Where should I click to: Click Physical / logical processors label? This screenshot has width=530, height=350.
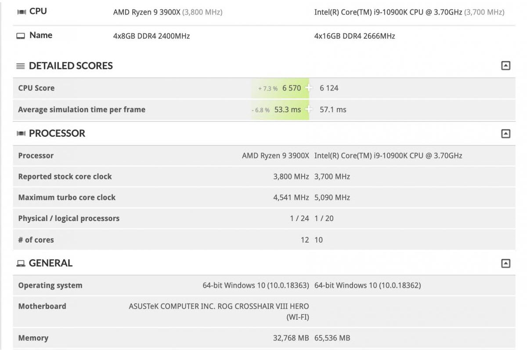pyautogui.click(x=69, y=218)
